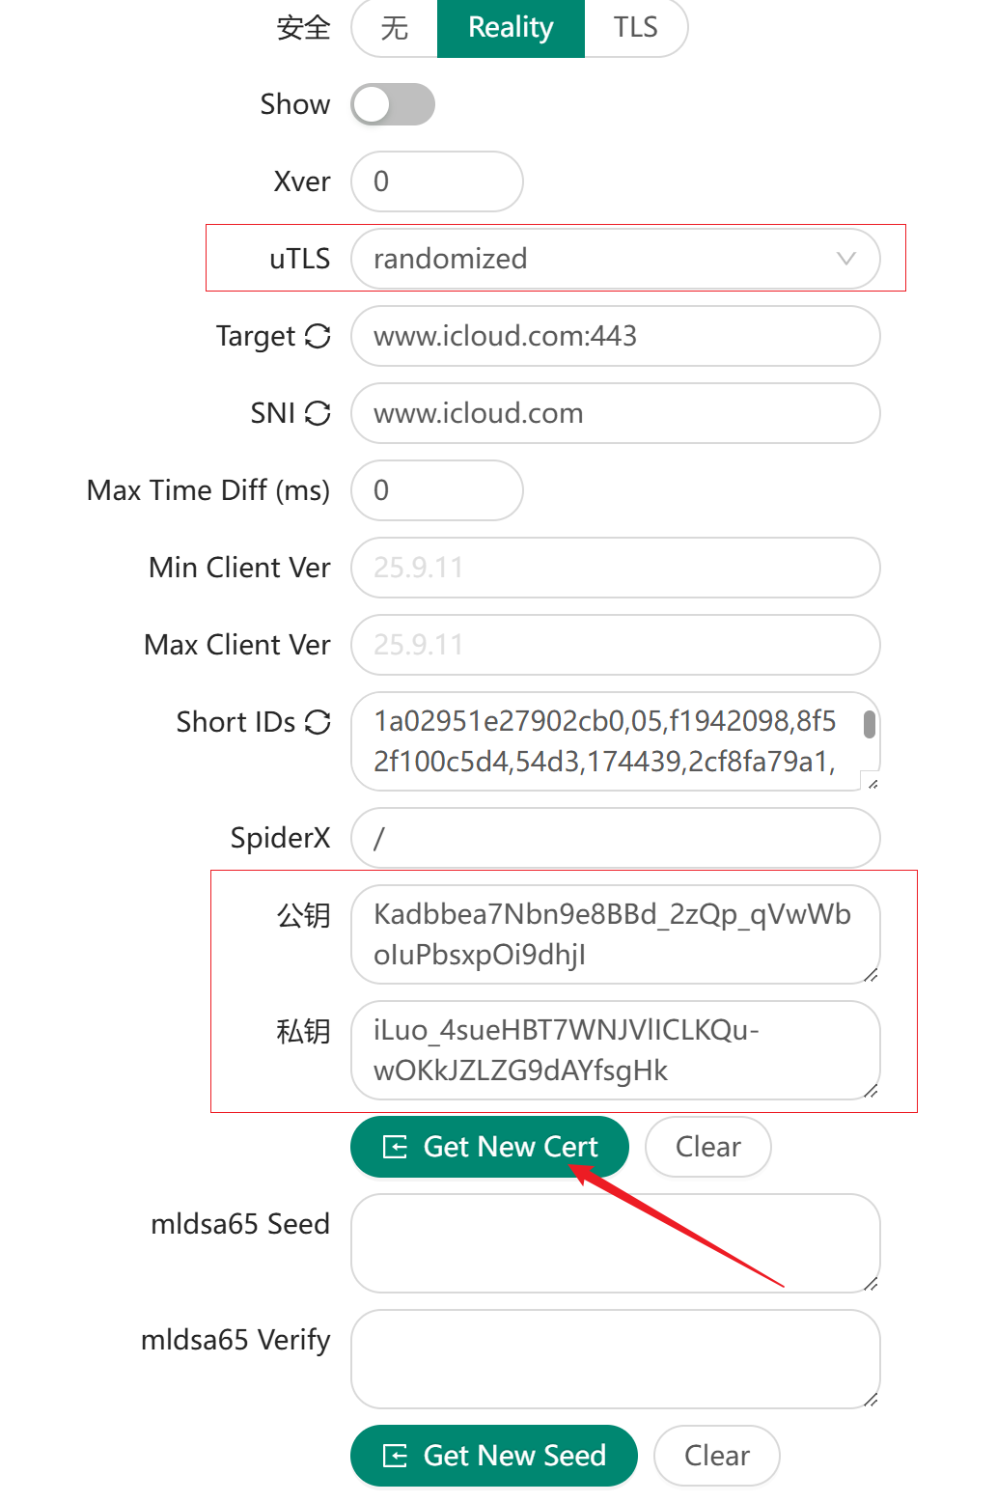Open the uTLS randomized dropdown
This screenshot has width=997, height=1502.
pyautogui.click(x=598, y=259)
